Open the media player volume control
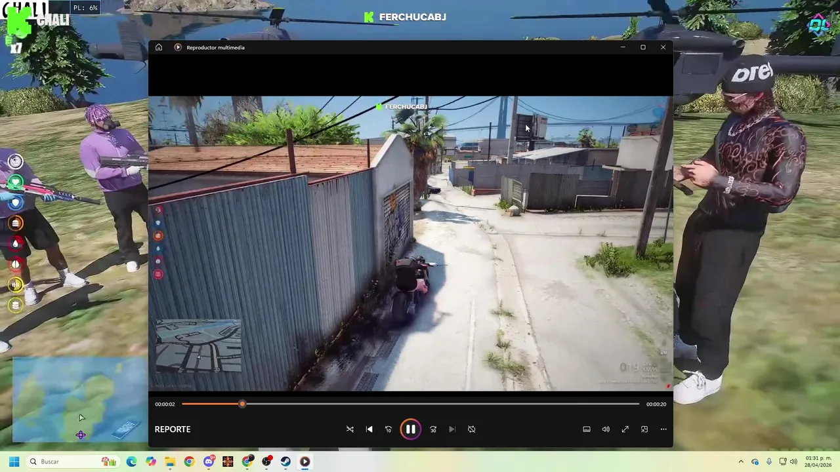 click(606, 429)
